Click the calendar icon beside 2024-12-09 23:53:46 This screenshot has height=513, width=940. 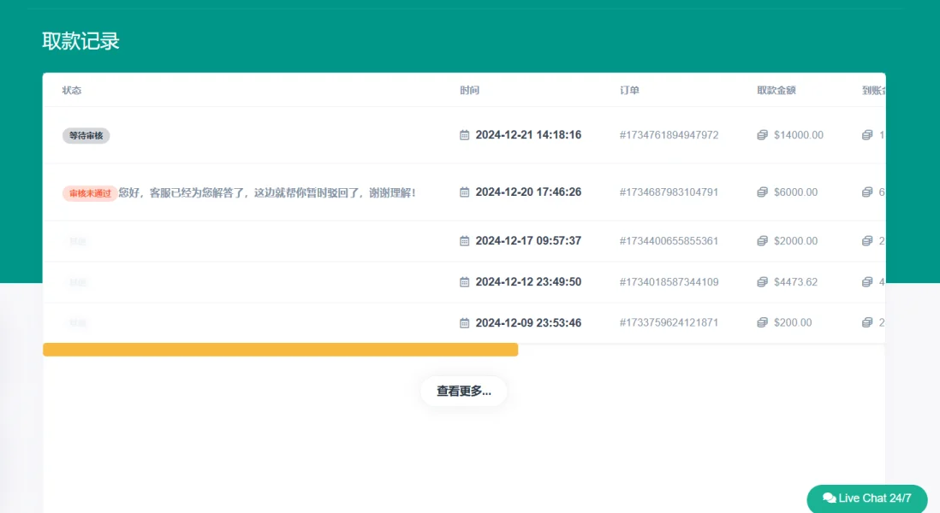[x=462, y=322]
